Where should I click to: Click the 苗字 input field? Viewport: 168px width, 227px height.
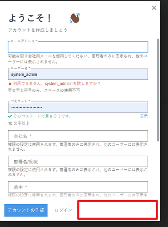pos(78,187)
